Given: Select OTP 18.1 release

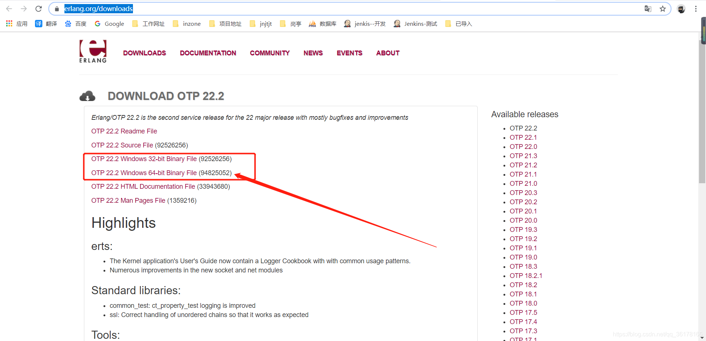Looking at the screenshot, I should 523,294.
